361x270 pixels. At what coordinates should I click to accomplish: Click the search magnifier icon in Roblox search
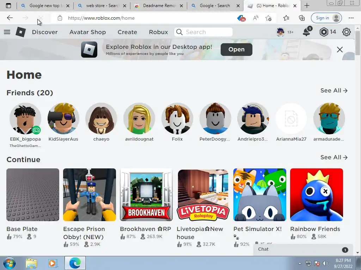click(179, 32)
